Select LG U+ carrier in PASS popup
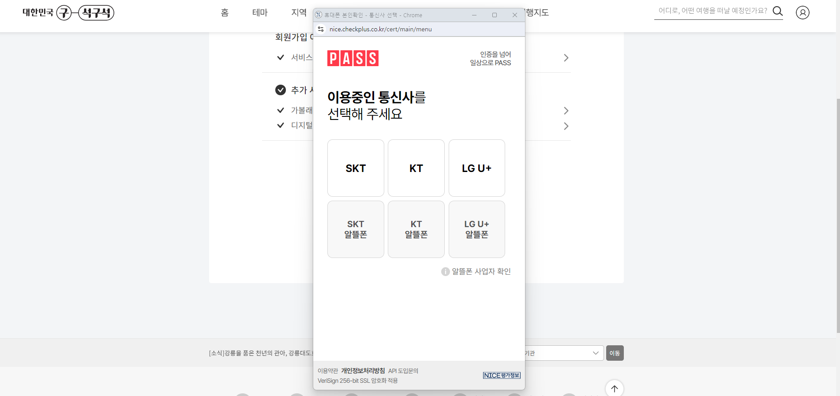This screenshot has height=396, width=840. pos(477,168)
